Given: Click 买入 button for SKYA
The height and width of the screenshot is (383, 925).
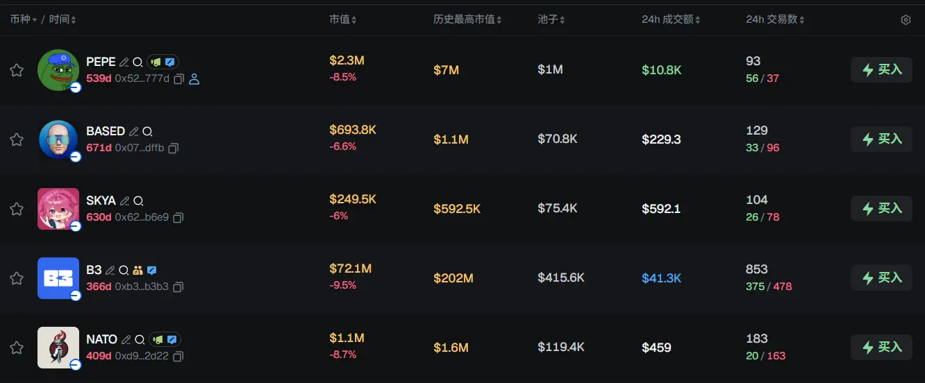Looking at the screenshot, I should point(881,208).
